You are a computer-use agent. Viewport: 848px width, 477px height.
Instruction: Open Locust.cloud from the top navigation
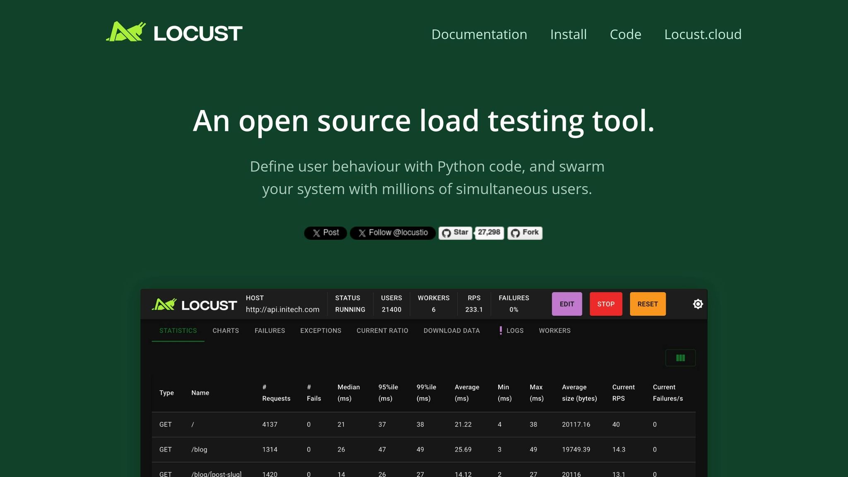coord(703,34)
